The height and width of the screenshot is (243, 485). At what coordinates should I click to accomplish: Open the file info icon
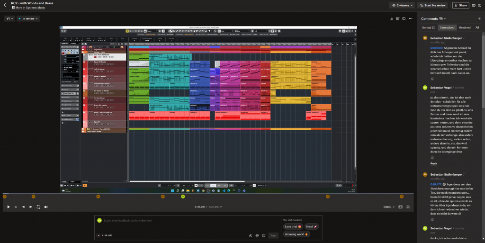coord(404,19)
